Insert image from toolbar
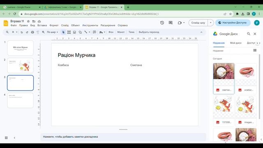The image size is (263, 148). [x=74, y=32]
